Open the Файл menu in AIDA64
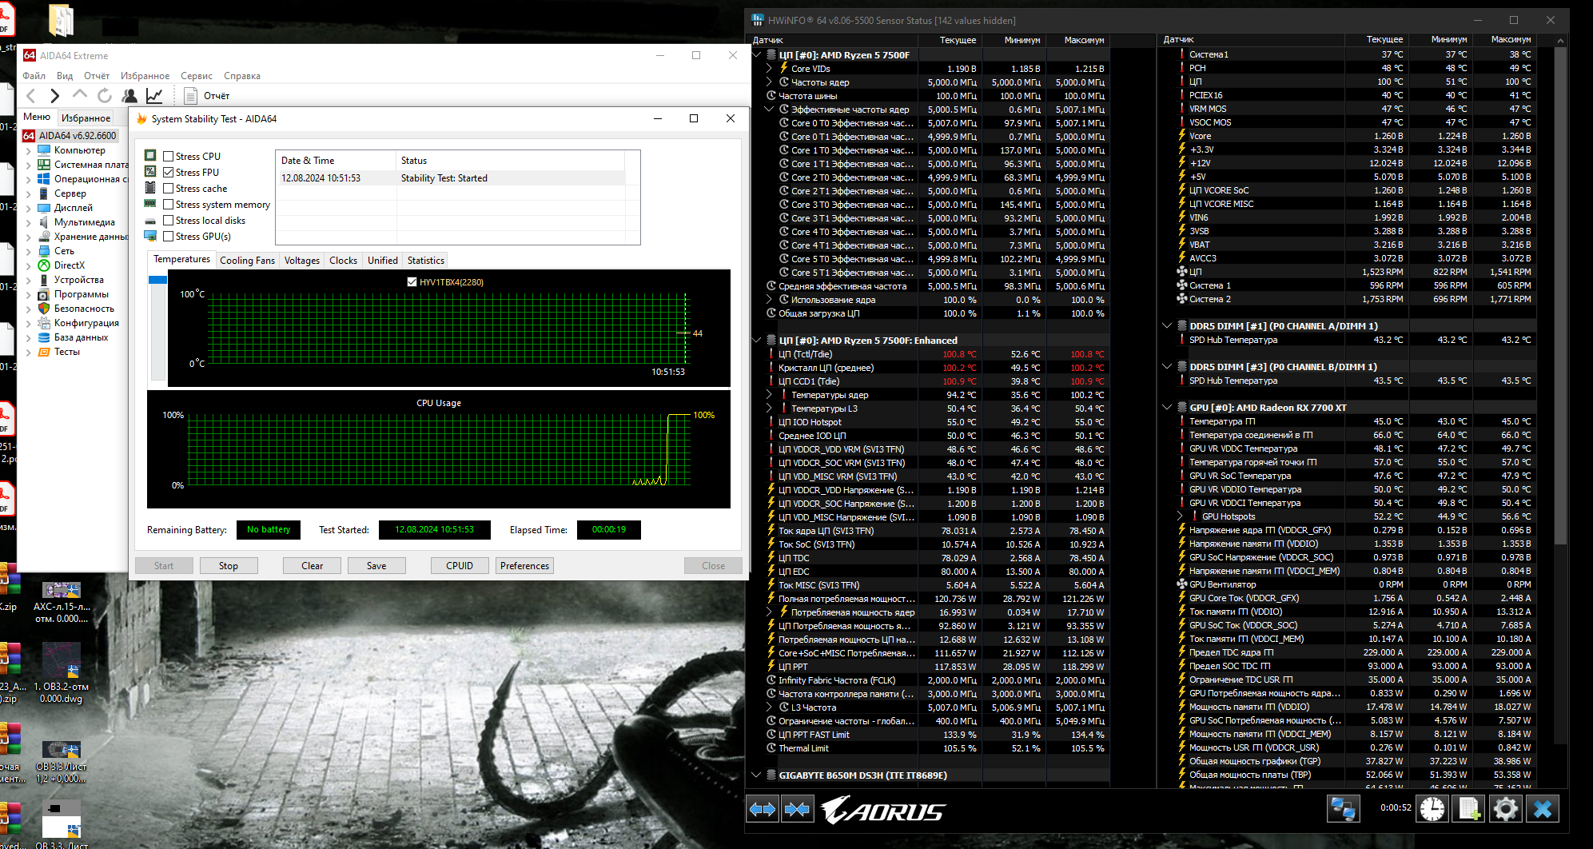 34,76
